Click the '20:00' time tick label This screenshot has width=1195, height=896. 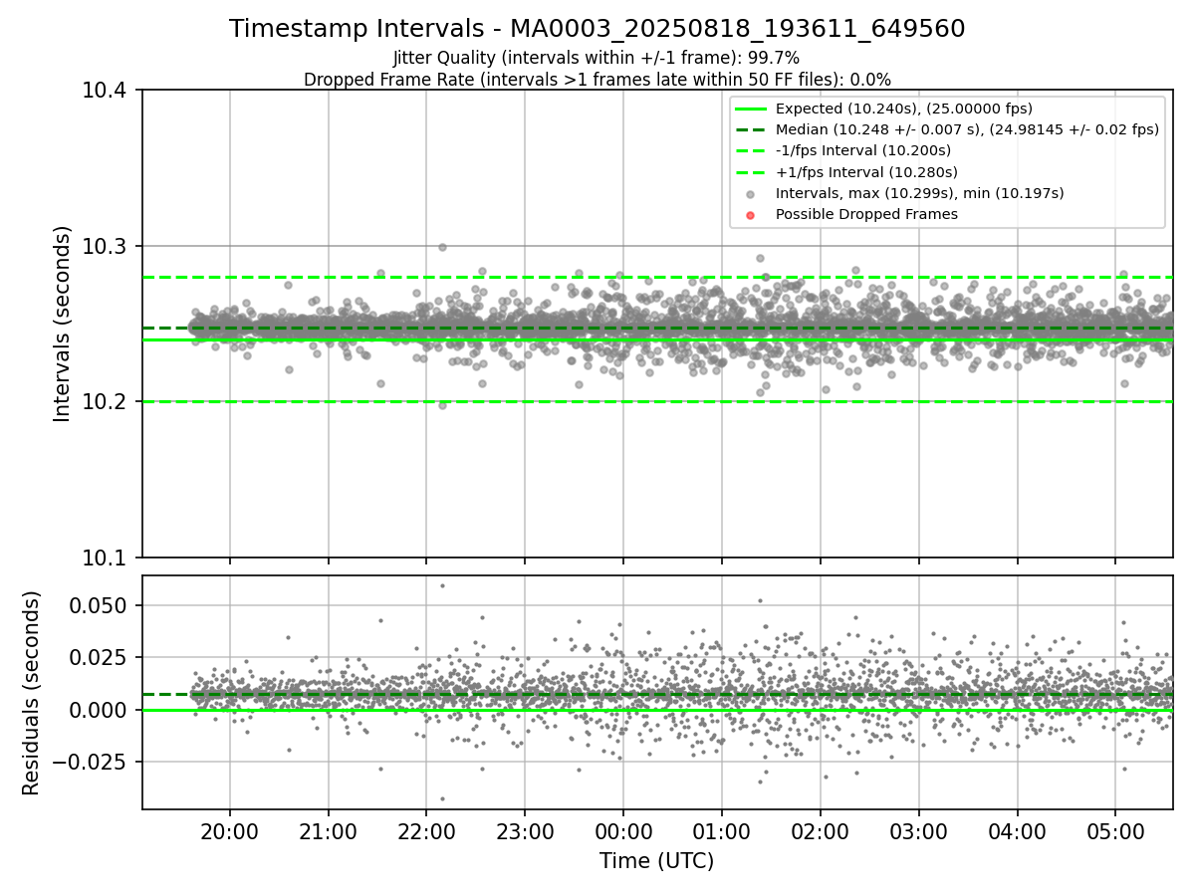230,831
